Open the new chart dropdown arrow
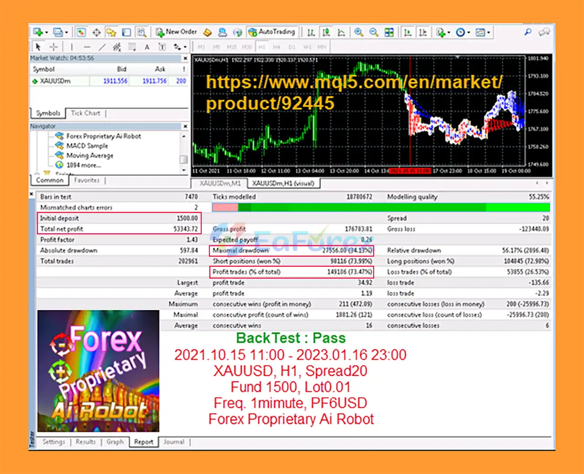 [x=47, y=32]
